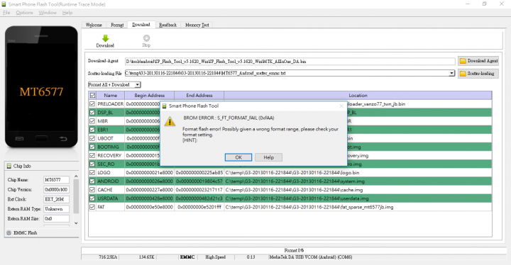Click the Smart Phone Flash Tool title icon
The height and width of the screenshot is (265, 511).
pyautogui.click(x=4, y=4)
